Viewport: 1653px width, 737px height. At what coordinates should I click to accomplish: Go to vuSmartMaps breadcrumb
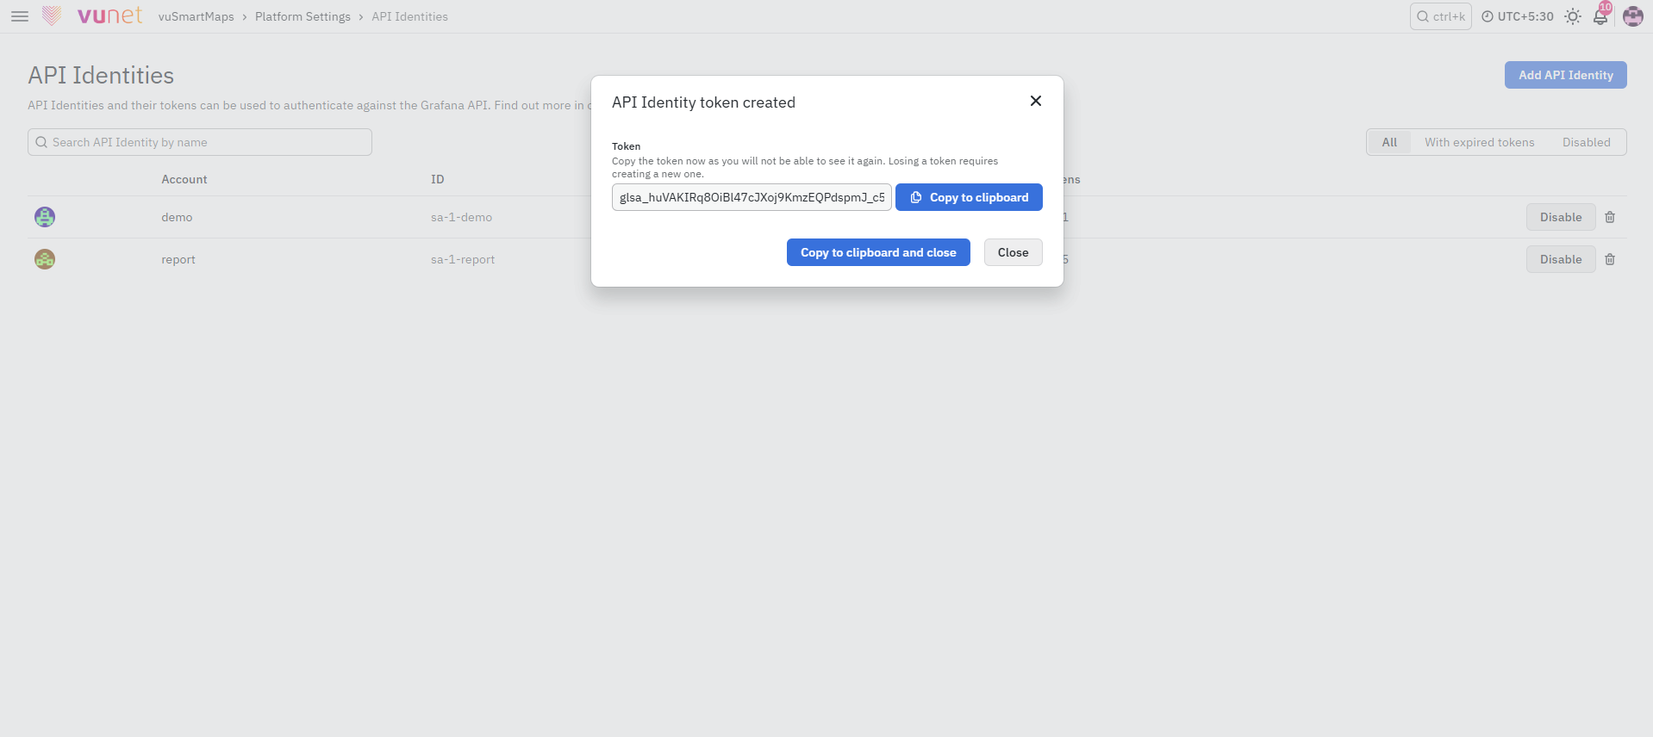pos(196,16)
